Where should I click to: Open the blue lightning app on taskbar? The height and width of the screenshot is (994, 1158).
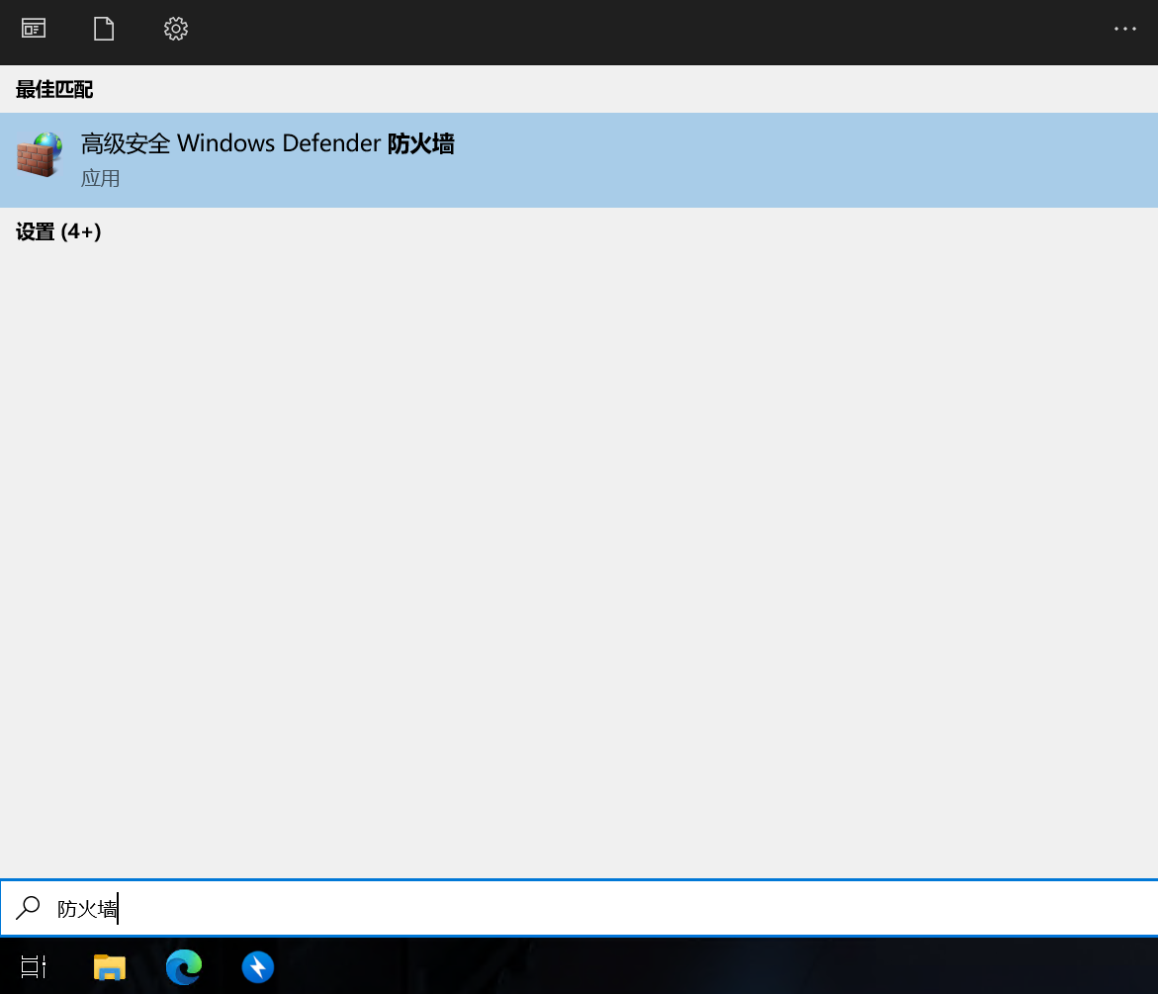tap(258, 966)
